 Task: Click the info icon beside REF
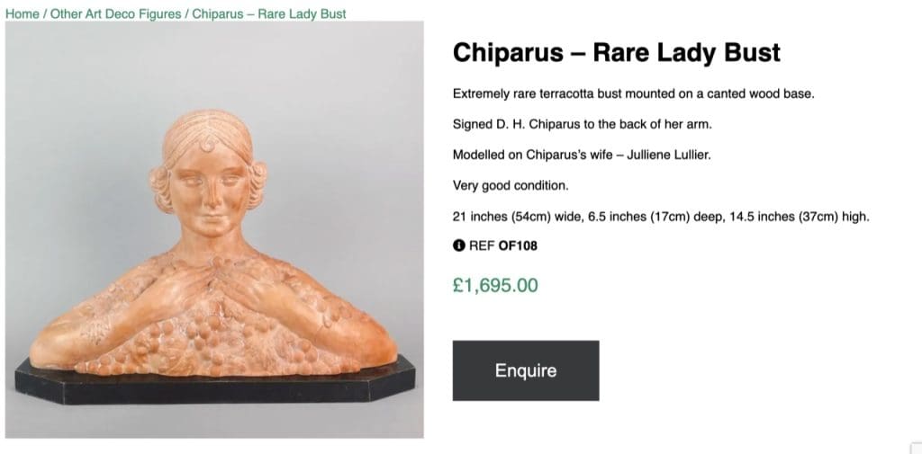459,245
